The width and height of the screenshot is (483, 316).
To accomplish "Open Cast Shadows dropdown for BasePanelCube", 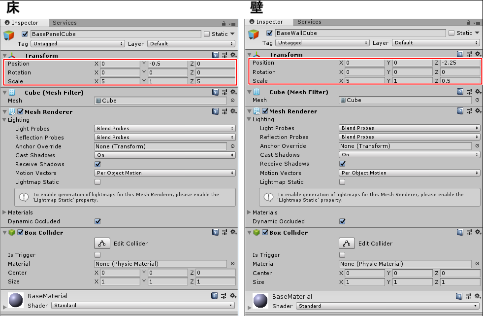I will point(165,155).
